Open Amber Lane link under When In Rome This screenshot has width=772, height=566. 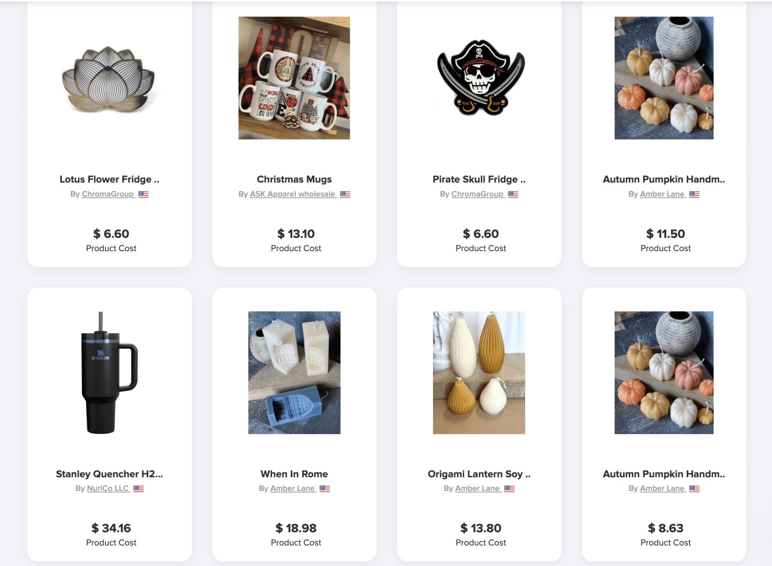(292, 488)
